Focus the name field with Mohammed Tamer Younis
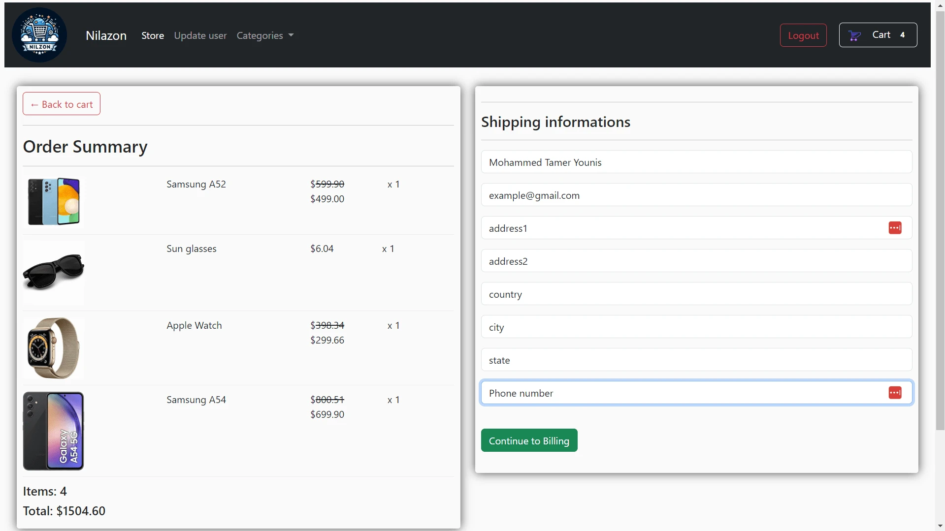The width and height of the screenshot is (945, 531). pos(696,162)
